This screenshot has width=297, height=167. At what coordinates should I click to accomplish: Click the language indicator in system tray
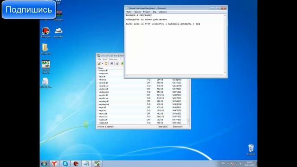point(223,163)
